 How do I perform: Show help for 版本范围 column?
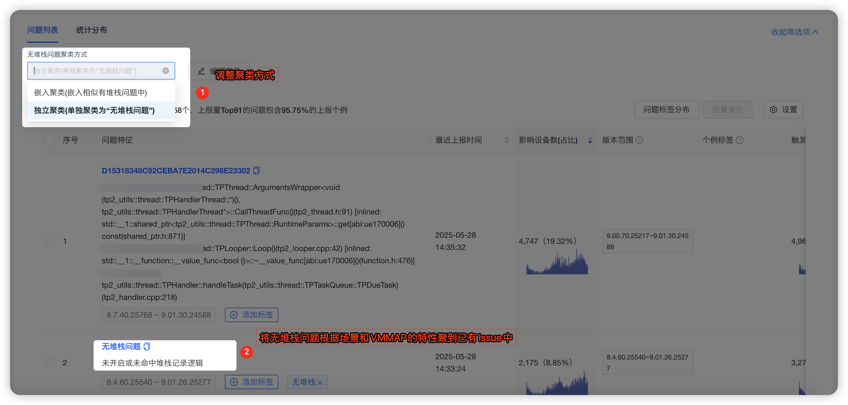639,140
